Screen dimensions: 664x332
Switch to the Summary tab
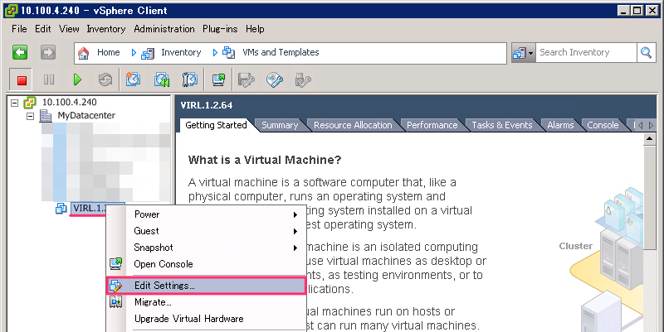tap(280, 126)
